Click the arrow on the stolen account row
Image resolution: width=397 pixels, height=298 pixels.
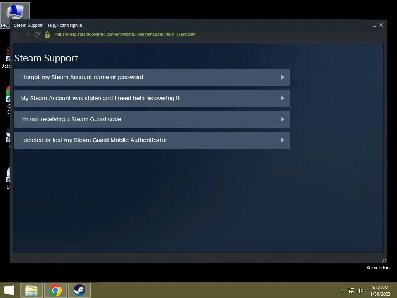pyautogui.click(x=283, y=98)
